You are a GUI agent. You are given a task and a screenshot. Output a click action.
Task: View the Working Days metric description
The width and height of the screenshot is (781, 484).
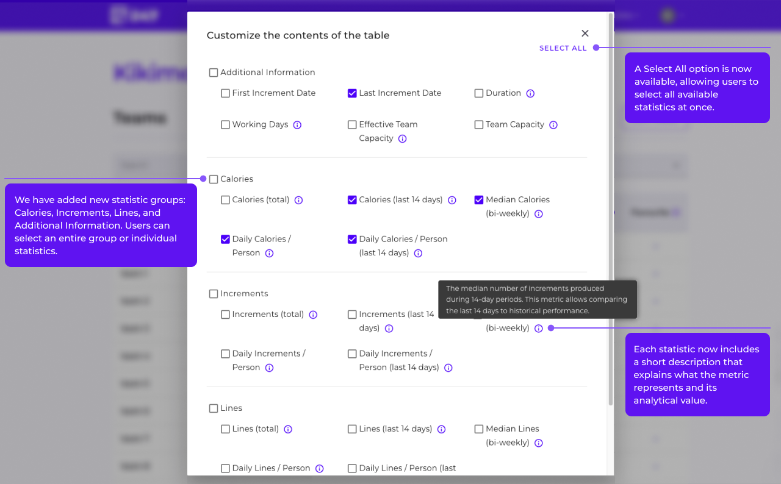[x=297, y=124]
